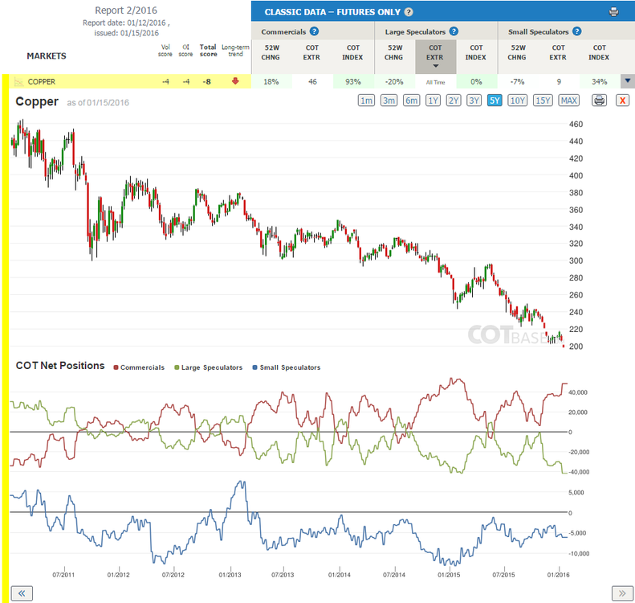This screenshot has width=635, height=603.
Task: Click the 07/2013 date axis label
Action: pos(283,575)
